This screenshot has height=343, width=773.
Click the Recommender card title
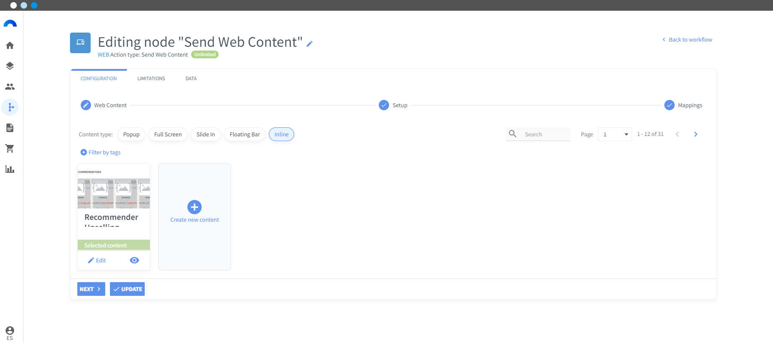click(x=111, y=220)
